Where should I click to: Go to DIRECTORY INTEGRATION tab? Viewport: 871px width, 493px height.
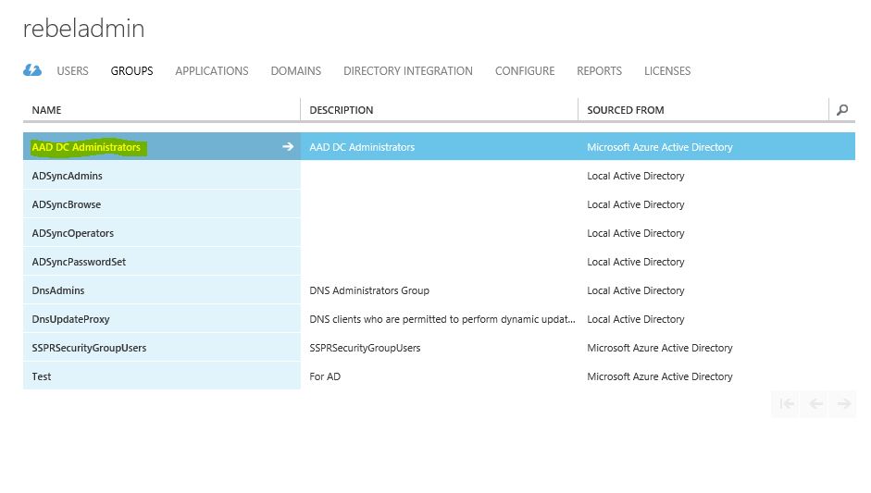[x=407, y=71]
